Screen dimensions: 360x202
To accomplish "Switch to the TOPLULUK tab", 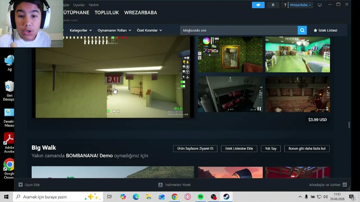I will [107, 13].
